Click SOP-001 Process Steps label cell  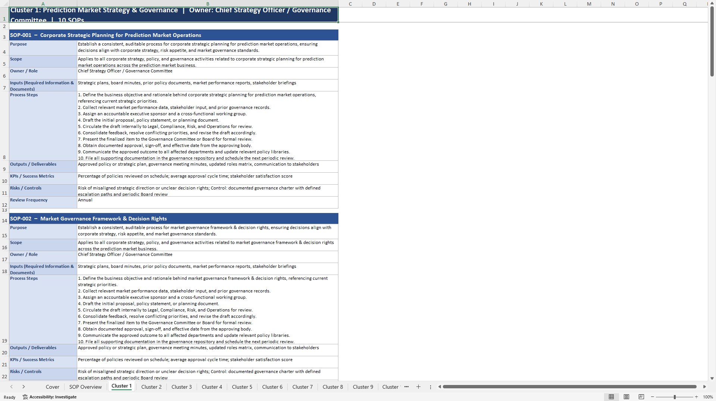tap(43, 126)
